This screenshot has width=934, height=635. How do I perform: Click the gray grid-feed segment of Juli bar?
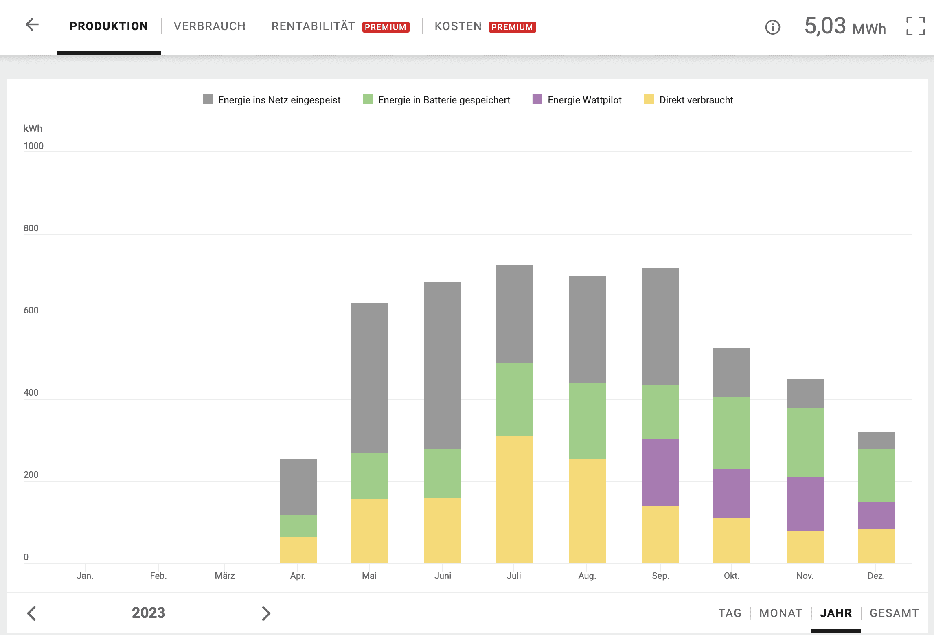pos(514,314)
